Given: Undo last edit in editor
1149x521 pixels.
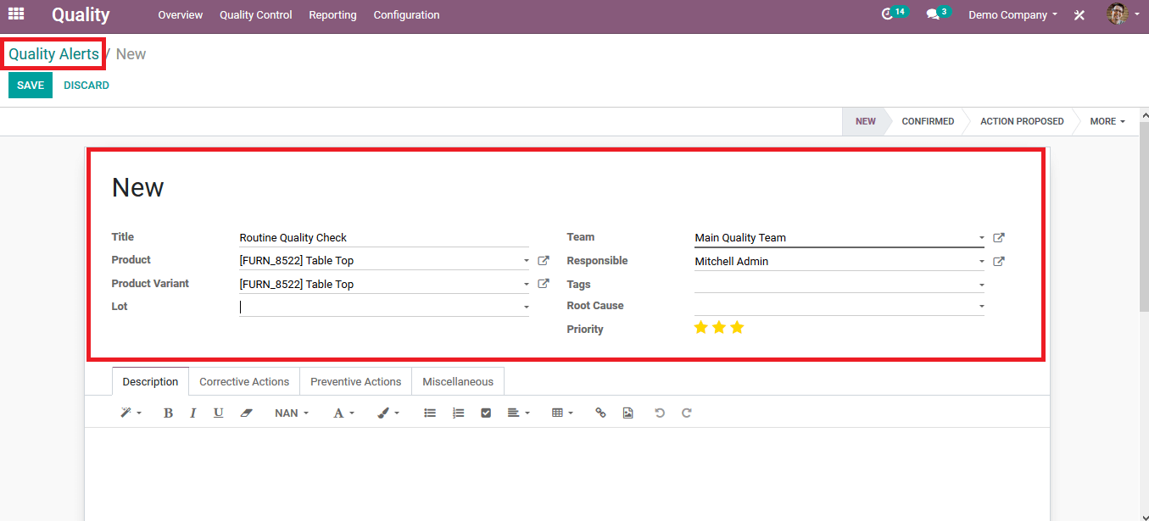Looking at the screenshot, I should coord(659,413).
